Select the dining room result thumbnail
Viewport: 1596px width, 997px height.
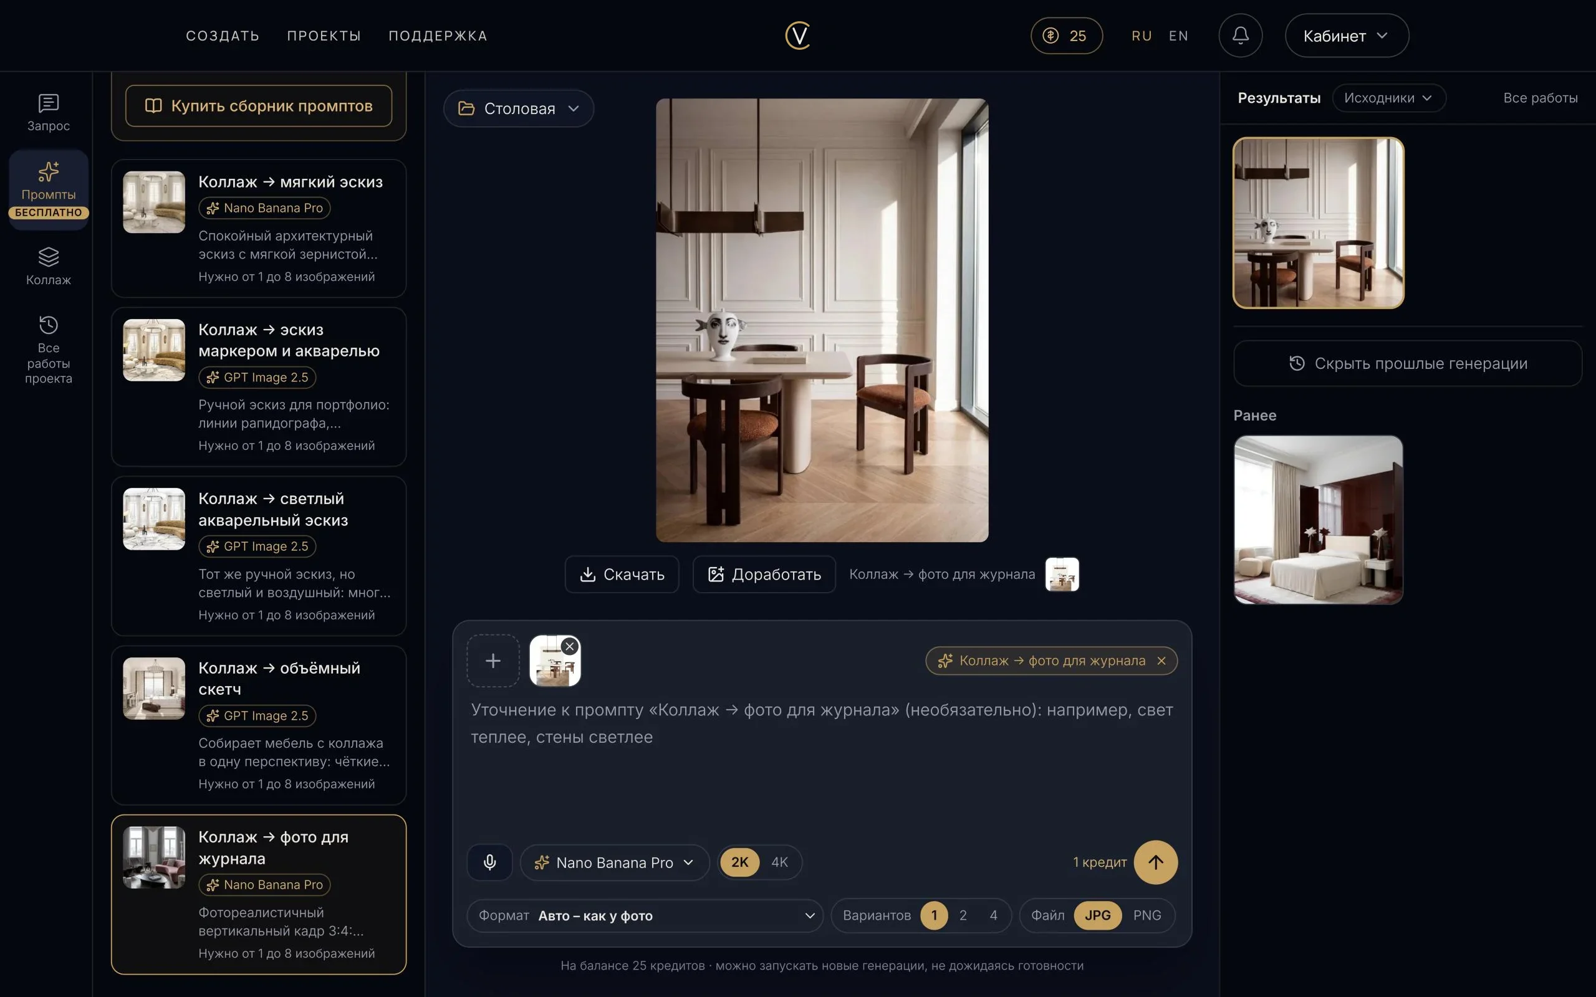1318,223
